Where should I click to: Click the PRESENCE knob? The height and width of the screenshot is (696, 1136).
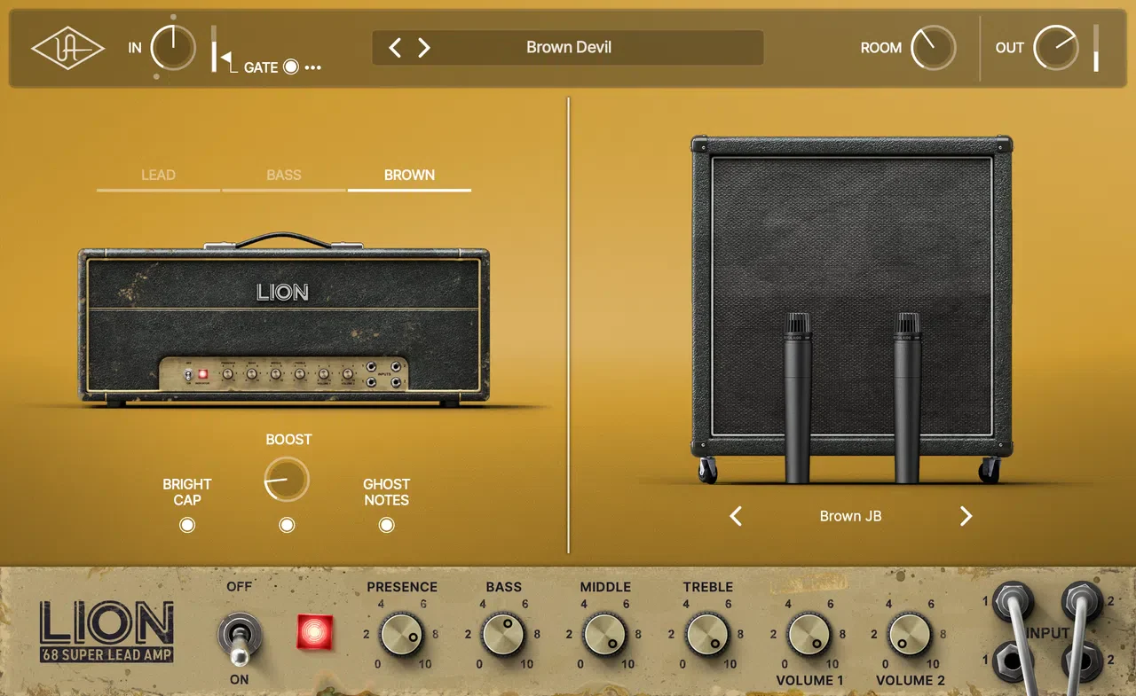coord(401,634)
